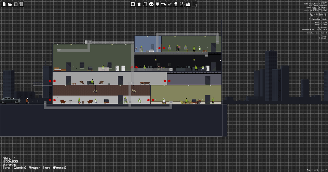Open an existing level file

click(x=10, y=4)
